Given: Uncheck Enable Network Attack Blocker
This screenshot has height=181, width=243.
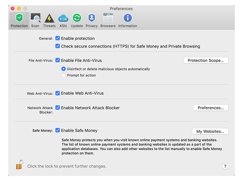Looking at the screenshot, I should (x=58, y=108).
